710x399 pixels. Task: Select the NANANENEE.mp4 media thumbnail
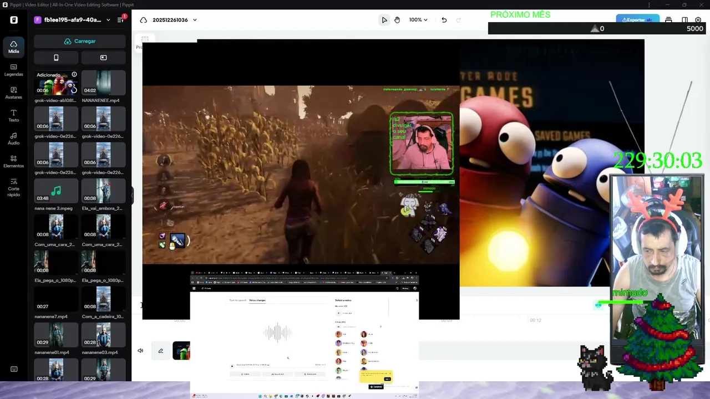[x=103, y=83]
